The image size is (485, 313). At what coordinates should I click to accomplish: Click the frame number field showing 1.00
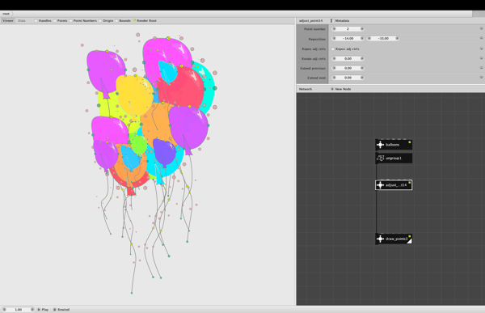coord(19,309)
